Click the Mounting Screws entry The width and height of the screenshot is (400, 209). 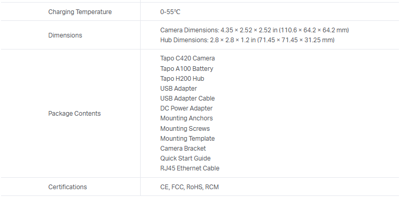coord(185,128)
